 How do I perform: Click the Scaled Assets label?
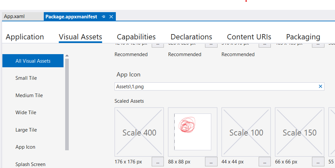click(129, 101)
